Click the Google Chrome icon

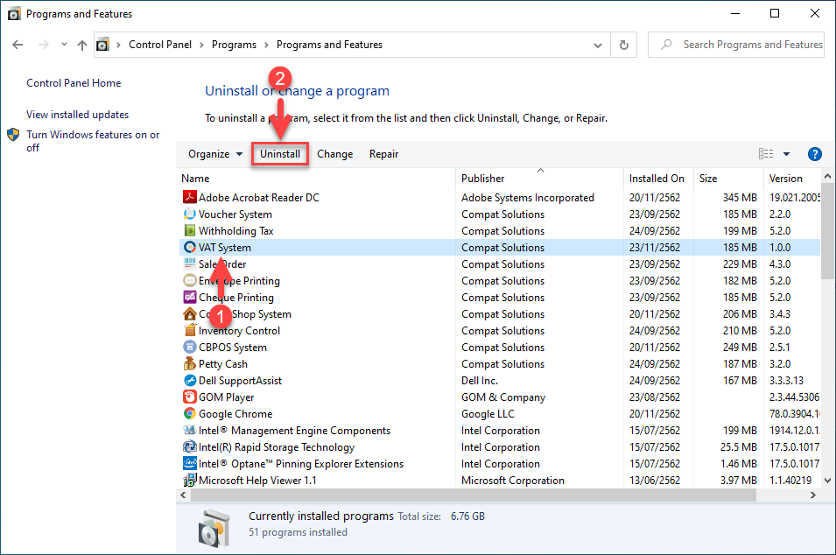click(189, 413)
